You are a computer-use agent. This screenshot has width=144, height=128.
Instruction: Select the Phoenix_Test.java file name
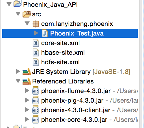click(77, 33)
